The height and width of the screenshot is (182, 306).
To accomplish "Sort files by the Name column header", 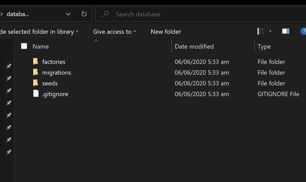I will click(x=41, y=47).
